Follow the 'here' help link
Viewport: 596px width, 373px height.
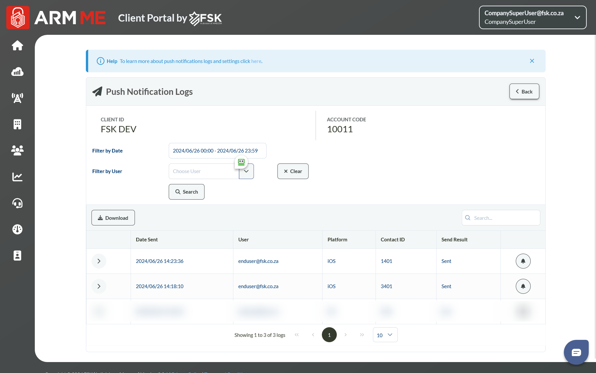pos(256,61)
